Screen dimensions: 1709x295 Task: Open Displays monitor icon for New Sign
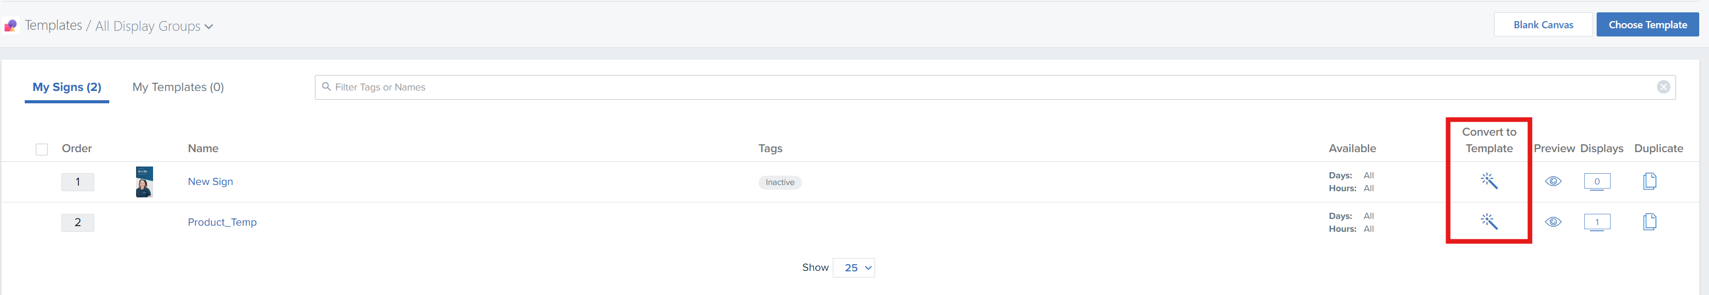coord(1597,181)
